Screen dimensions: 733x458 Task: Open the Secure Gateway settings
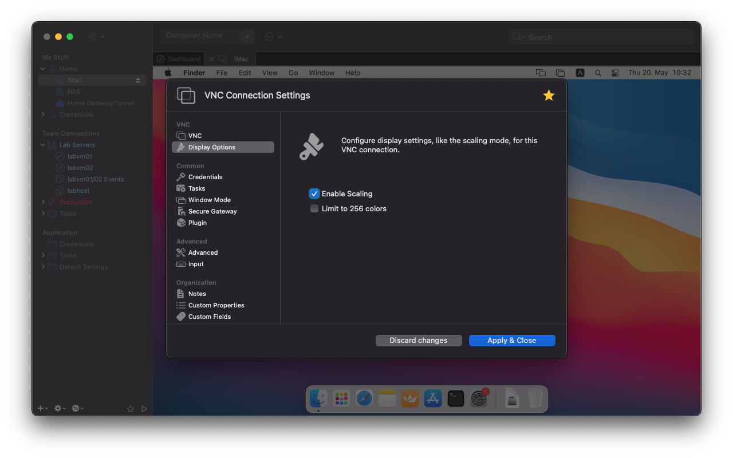tap(212, 211)
